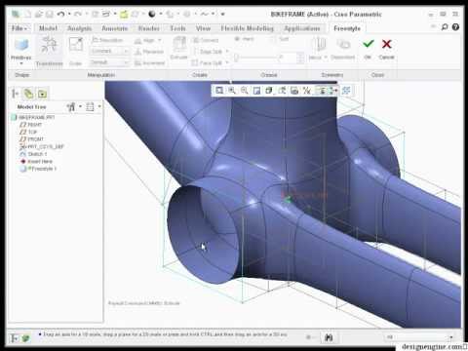Screen dimensions: 468x351
Task: Switch to the Model tab
Action: pos(48,28)
